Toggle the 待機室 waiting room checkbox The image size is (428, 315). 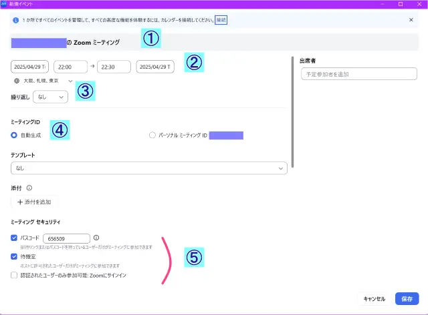click(x=14, y=256)
